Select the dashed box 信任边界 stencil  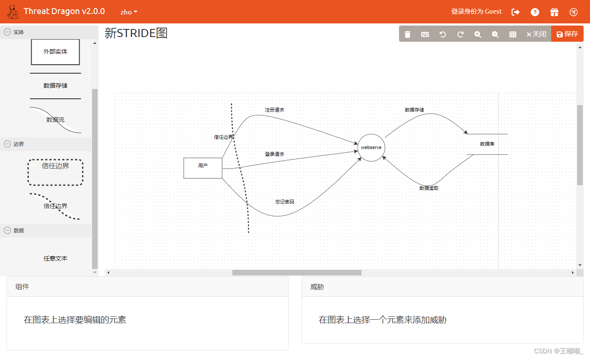tap(55, 172)
